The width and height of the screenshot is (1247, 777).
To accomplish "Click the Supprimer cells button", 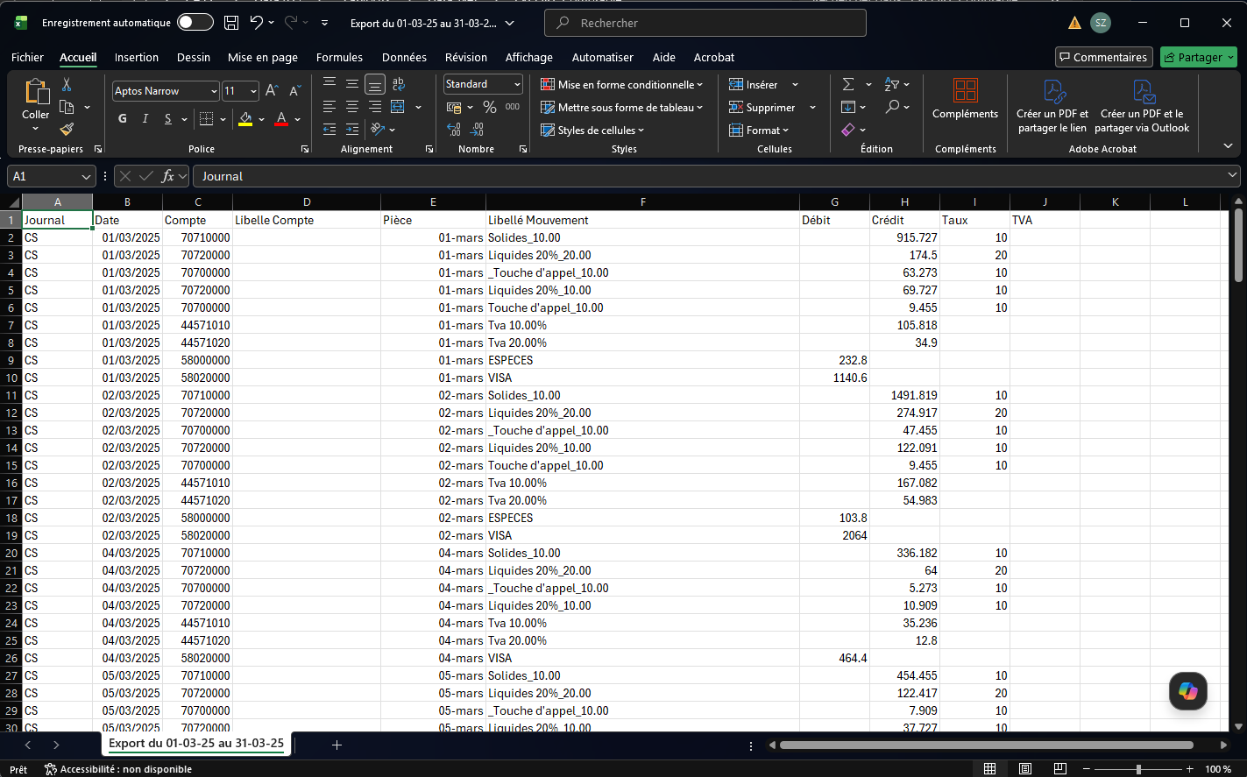I will (x=762, y=107).
